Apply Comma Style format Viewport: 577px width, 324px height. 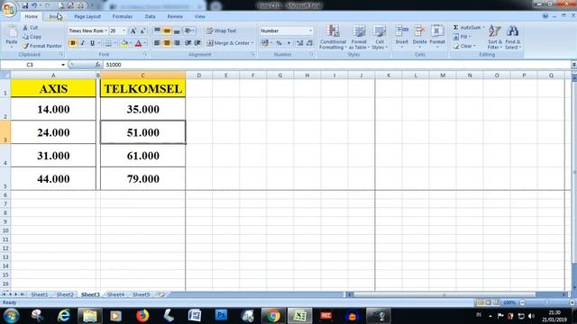[x=288, y=43]
